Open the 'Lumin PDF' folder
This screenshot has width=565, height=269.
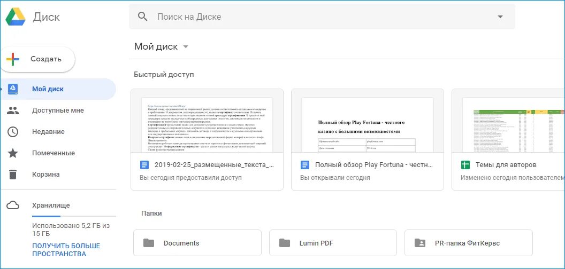[x=333, y=243]
